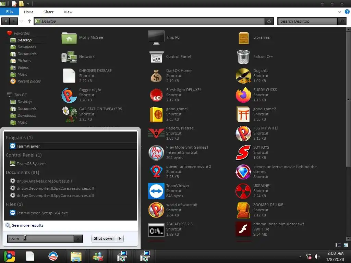Select the Papers, Please shortcut icon
The image size is (351, 263).
coord(156,133)
